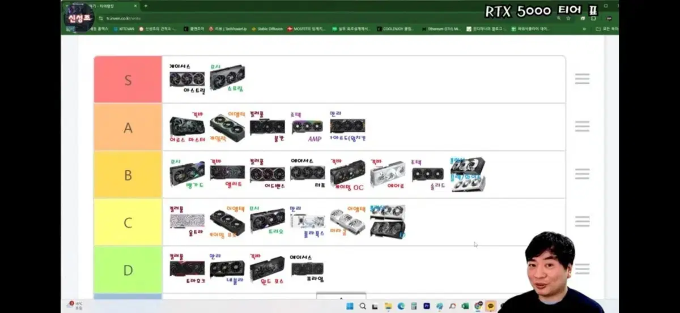Open Adobe Premiere Pro taskbar icon
The image size is (680, 313).
coord(427,306)
